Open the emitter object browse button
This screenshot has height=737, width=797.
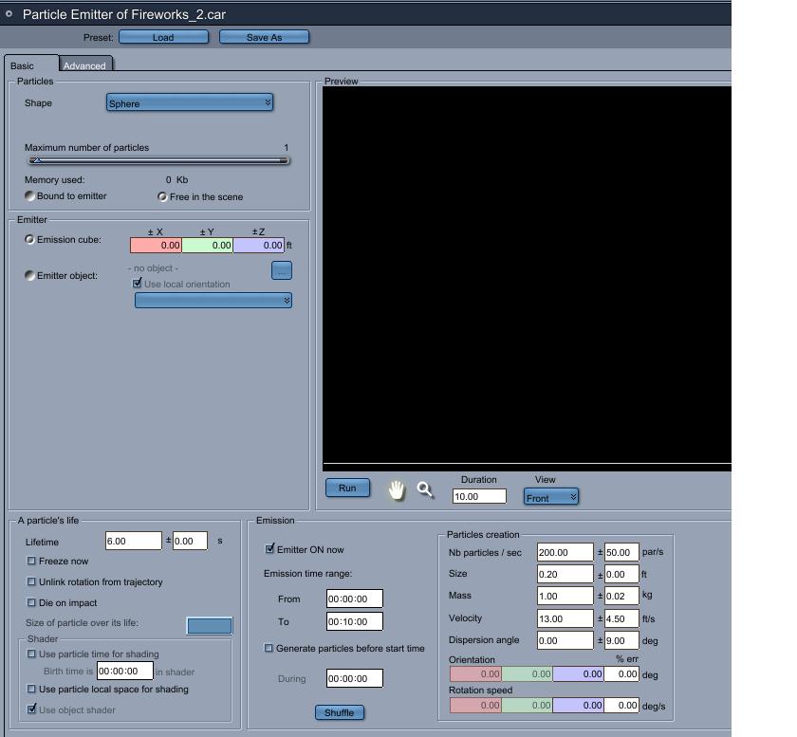tap(282, 270)
